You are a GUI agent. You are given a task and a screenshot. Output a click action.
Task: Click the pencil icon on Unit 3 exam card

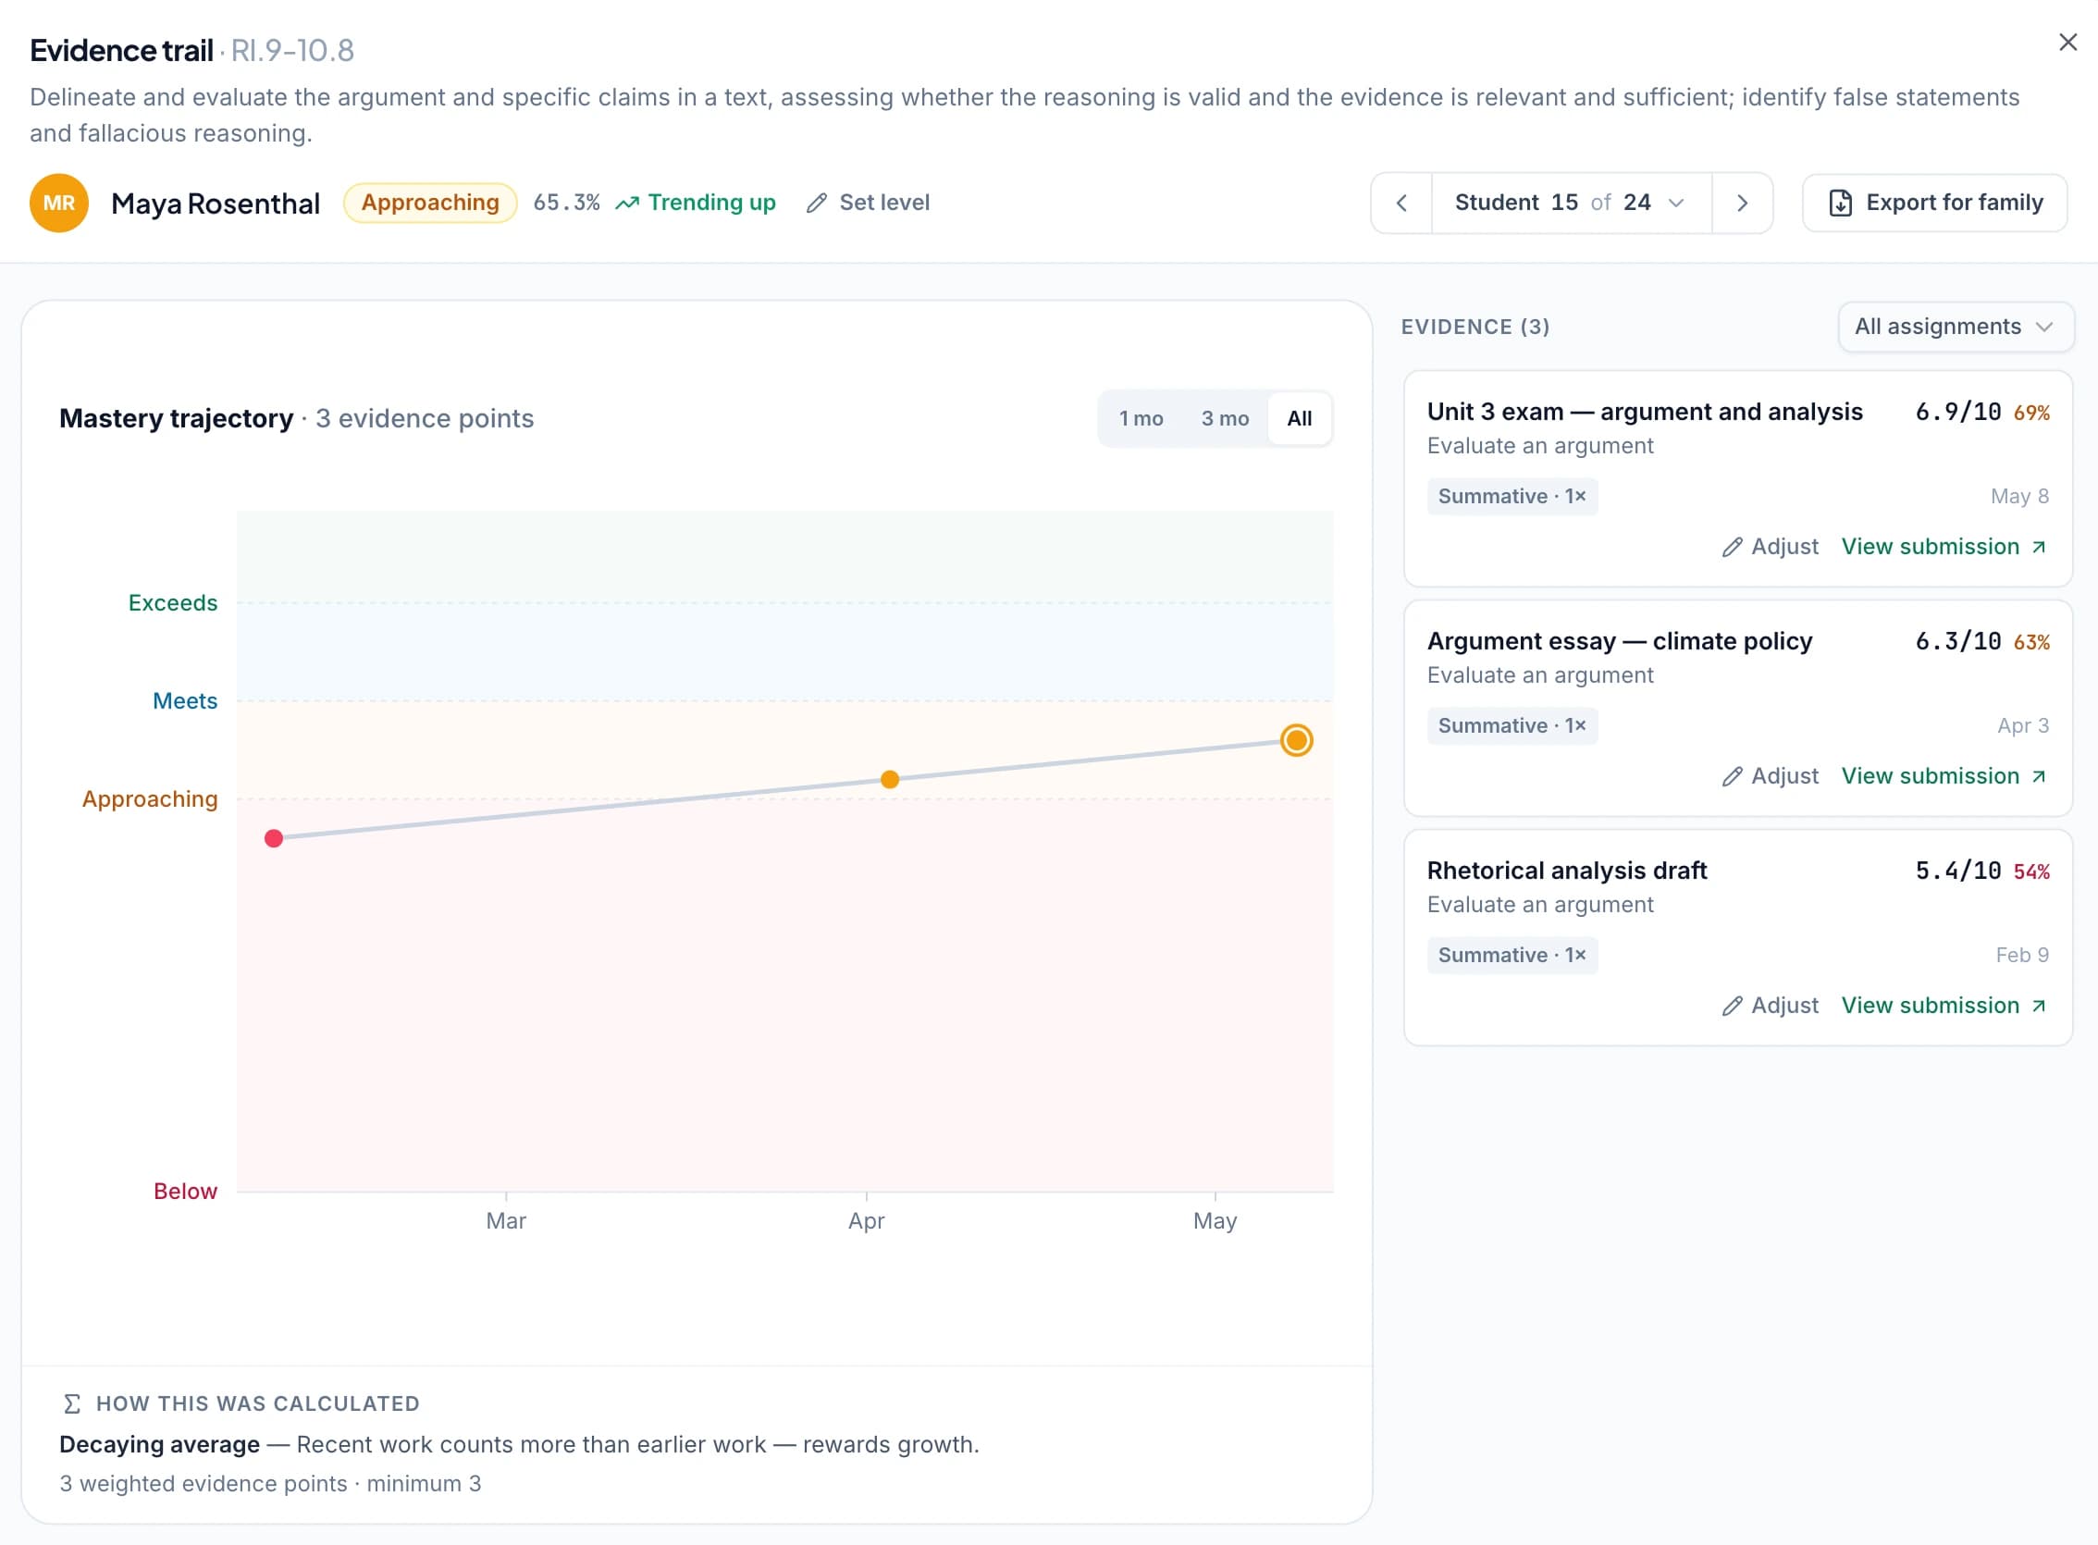pos(1732,547)
